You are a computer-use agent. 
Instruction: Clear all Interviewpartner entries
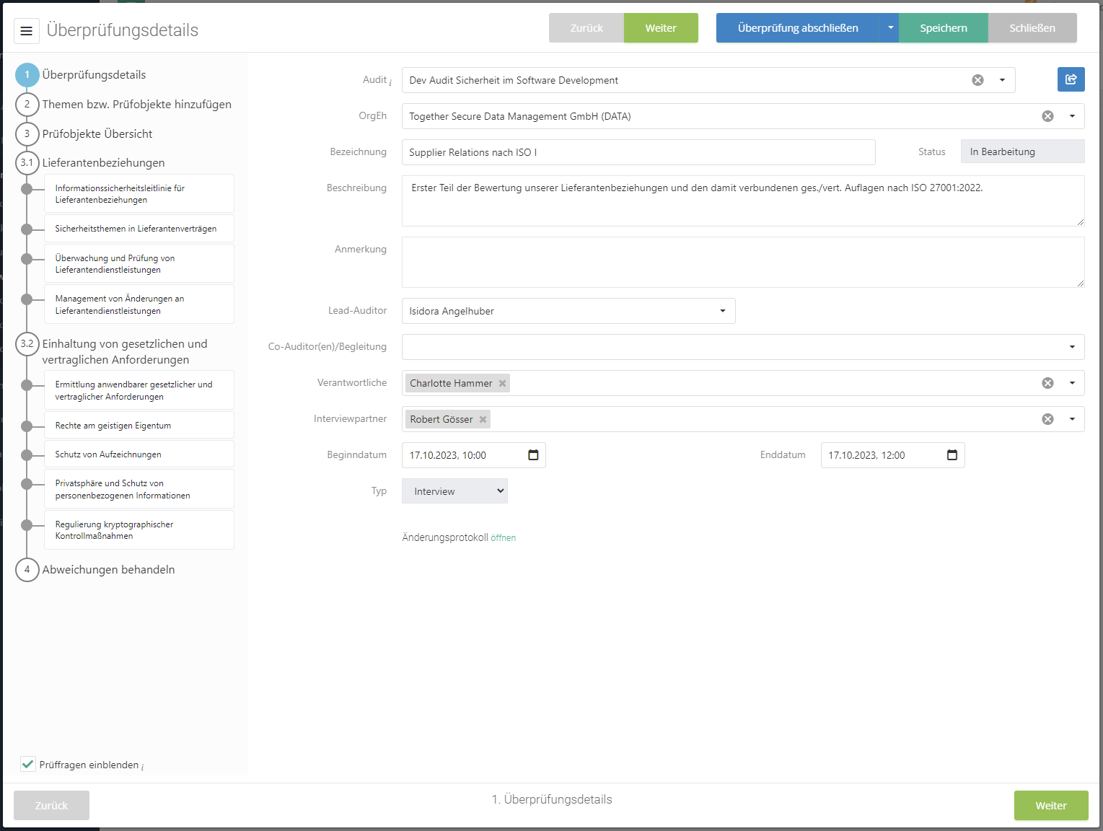(1047, 419)
